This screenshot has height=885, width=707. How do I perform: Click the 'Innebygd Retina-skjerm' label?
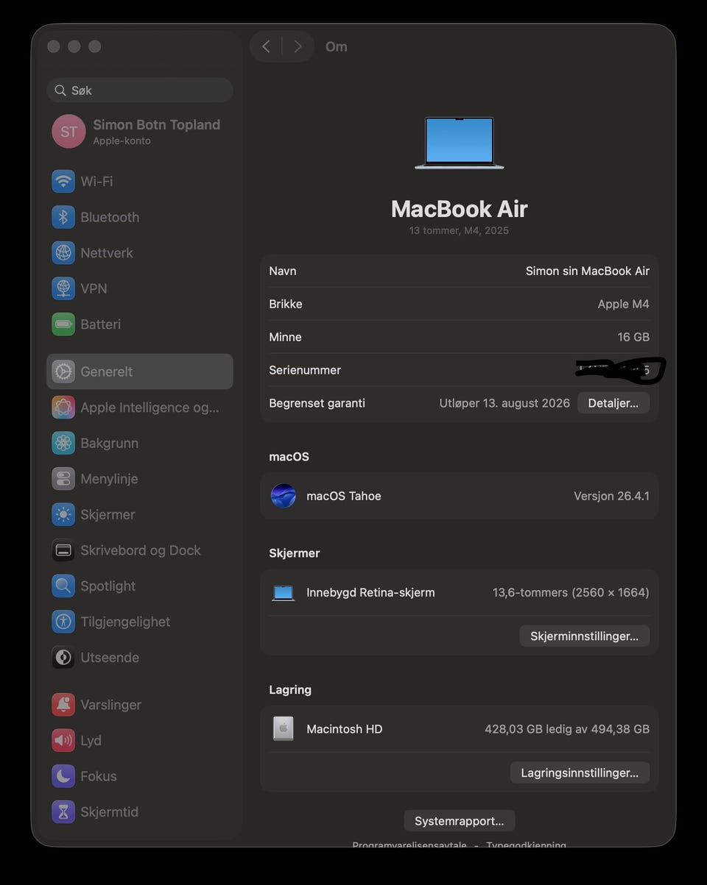370,592
